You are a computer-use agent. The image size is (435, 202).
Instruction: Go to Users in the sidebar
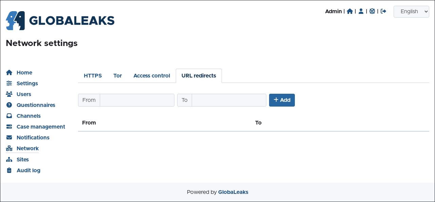(x=24, y=94)
